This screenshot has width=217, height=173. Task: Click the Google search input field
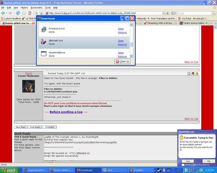pos(194,13)
